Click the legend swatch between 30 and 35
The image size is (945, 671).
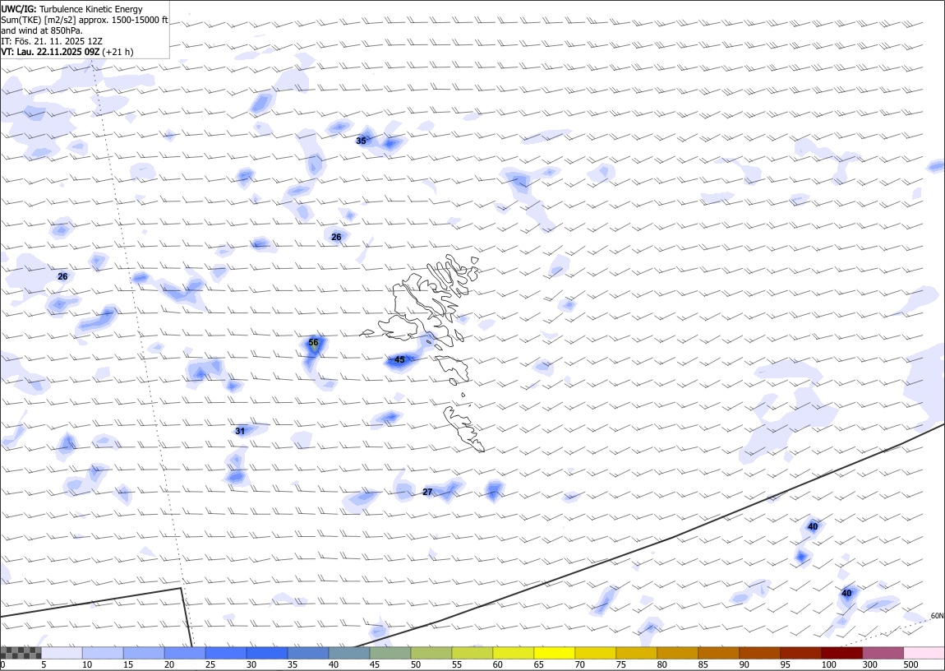tap(267, 652)
